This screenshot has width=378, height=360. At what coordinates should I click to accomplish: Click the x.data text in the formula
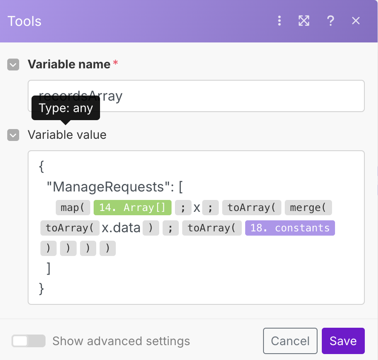[x=121, y=228]
